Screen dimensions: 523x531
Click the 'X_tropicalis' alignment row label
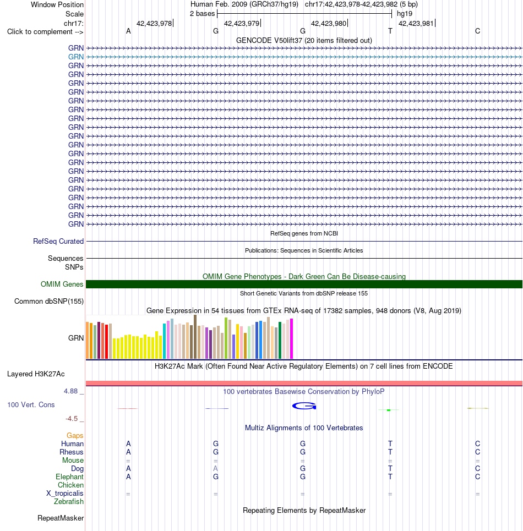pos(65,494)
